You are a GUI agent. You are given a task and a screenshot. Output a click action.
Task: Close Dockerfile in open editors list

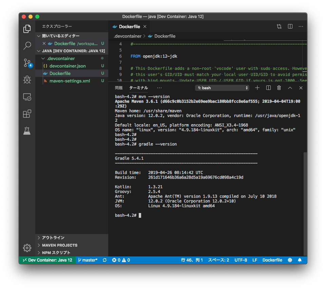(x=44, y=43)
